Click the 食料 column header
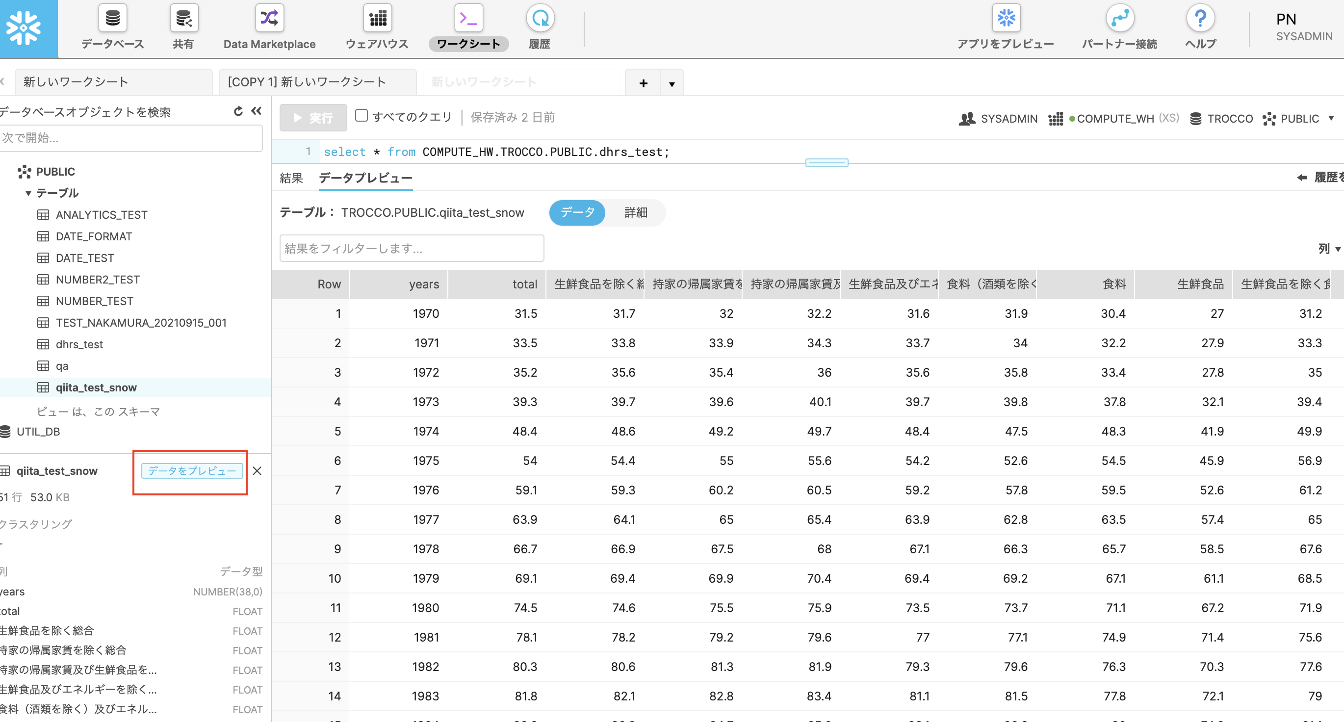This screenshot has height=722, width=1344. (1085, 284)
